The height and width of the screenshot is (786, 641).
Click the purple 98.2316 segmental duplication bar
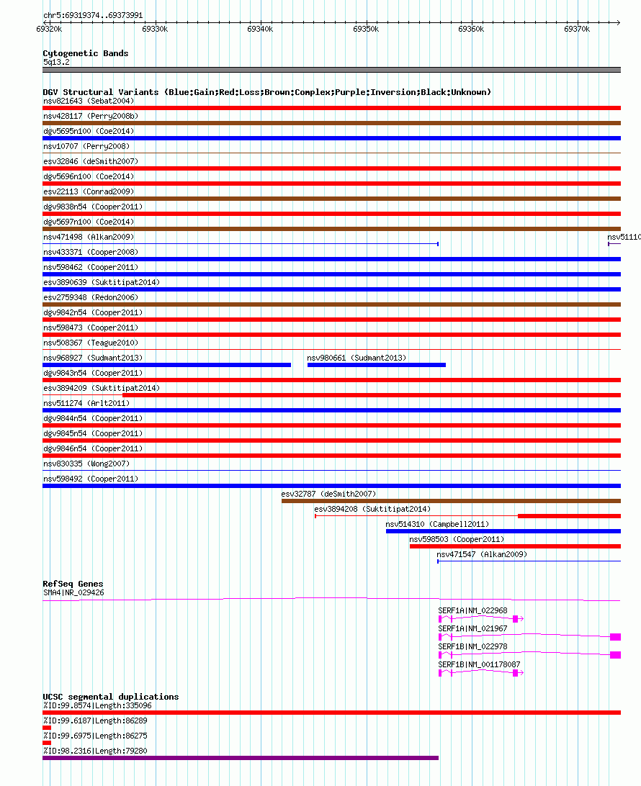coord(241,758)
